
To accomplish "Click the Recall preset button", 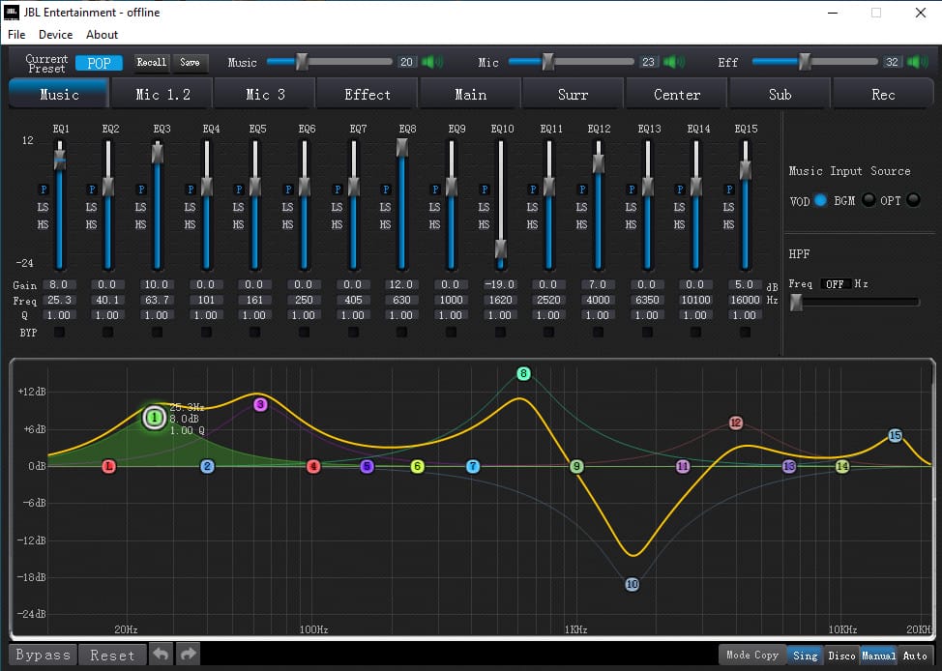I will coord(152,63).
